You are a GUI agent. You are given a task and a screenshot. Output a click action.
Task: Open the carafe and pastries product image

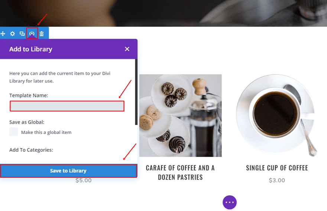pos(180,115)
